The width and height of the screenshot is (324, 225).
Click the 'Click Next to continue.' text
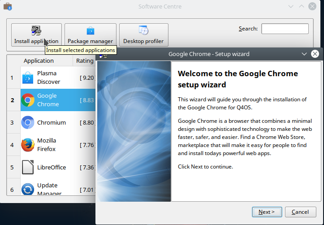tap(205, 167)
